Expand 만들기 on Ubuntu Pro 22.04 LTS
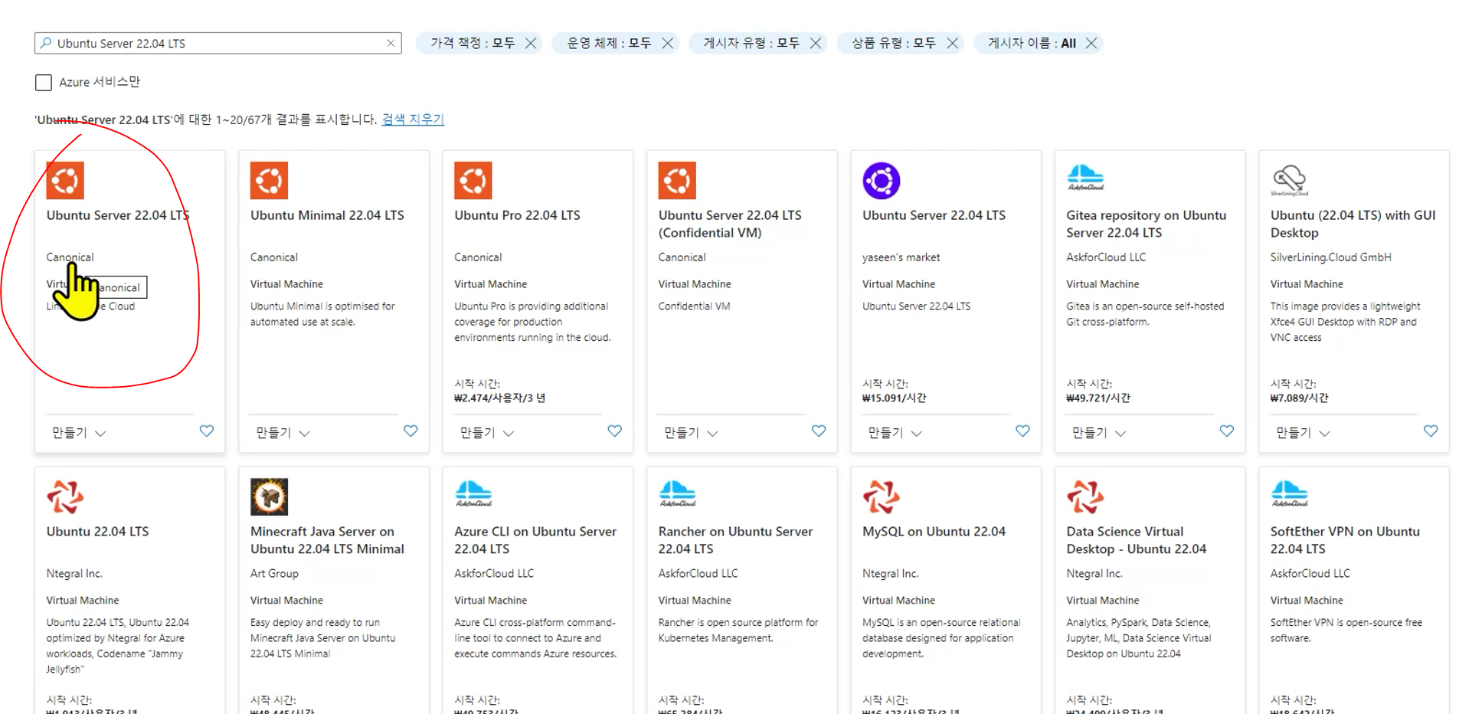 pyautogui.click(x=487, y=433)
